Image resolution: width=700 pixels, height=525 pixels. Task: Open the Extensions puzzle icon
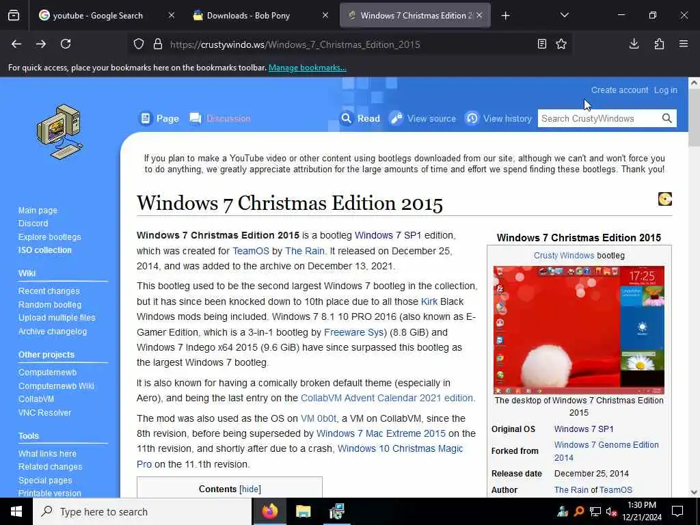(x=659, y=44)
